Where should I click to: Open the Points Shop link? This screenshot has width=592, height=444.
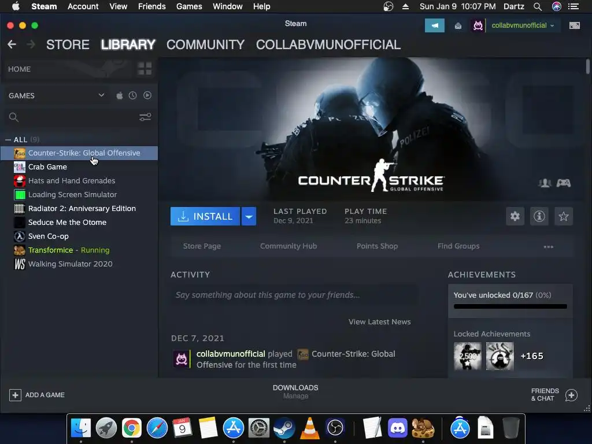[377, 246]
